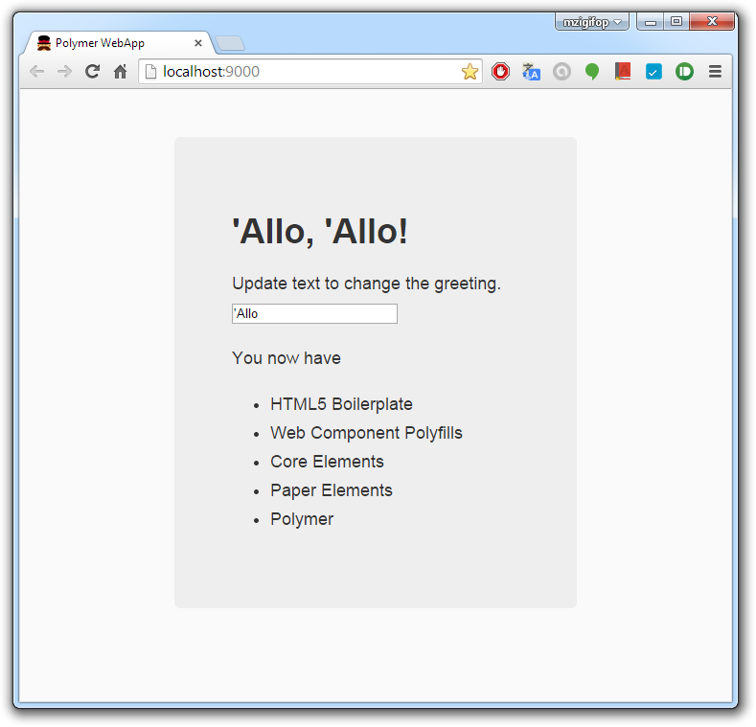Image resolution: width=756 pixels, height=727 pixels.
Task: Click the "'Allo, 'Allo!" heading
Action: pos(320,232)
